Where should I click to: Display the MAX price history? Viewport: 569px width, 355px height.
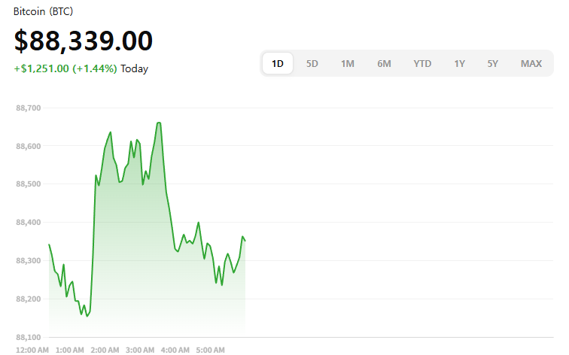pos(531,64)
